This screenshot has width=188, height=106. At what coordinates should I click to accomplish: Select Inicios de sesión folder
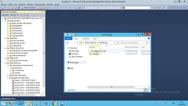point(18,41)
